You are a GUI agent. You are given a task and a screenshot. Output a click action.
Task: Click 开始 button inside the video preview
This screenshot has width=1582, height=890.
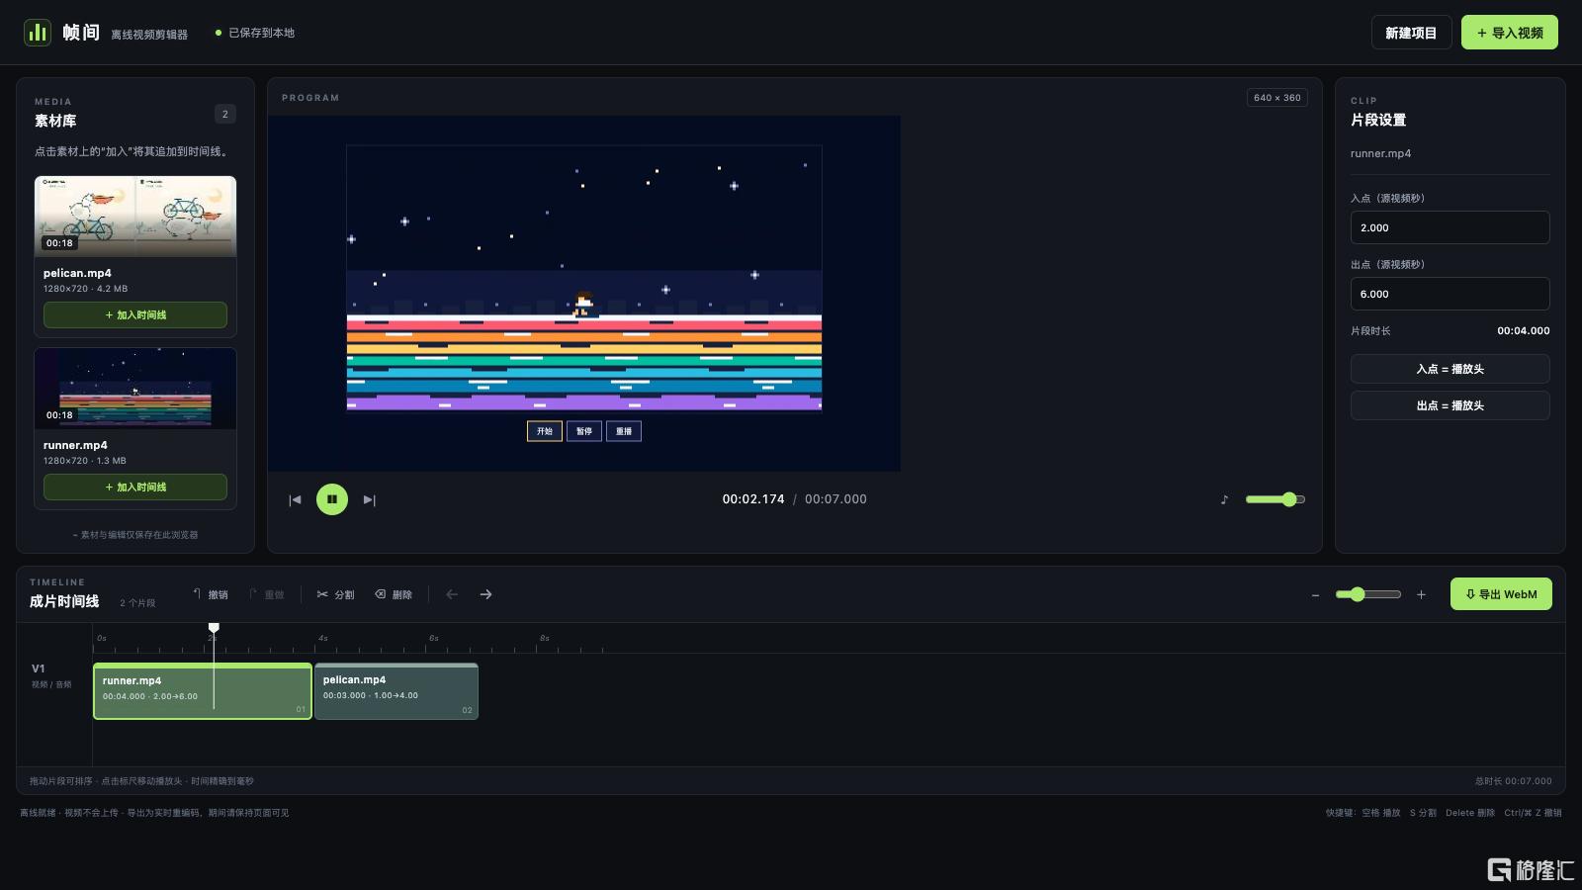pos(545,431)
